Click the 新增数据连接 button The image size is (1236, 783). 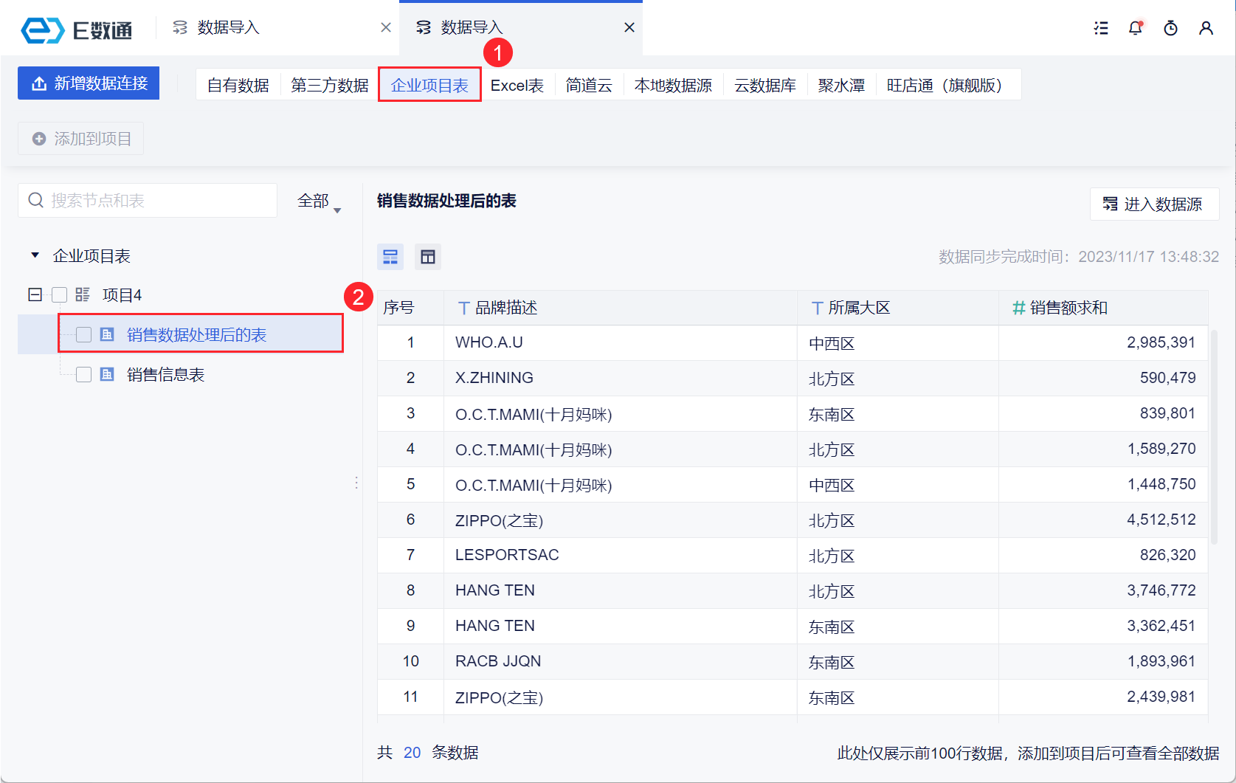click(x=89, y=83)
